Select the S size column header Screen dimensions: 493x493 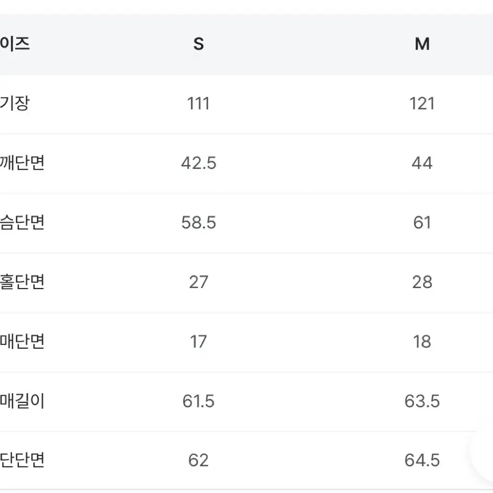coord(198,44)
